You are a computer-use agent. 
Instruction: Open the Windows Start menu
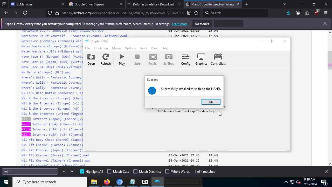[6, 182]
